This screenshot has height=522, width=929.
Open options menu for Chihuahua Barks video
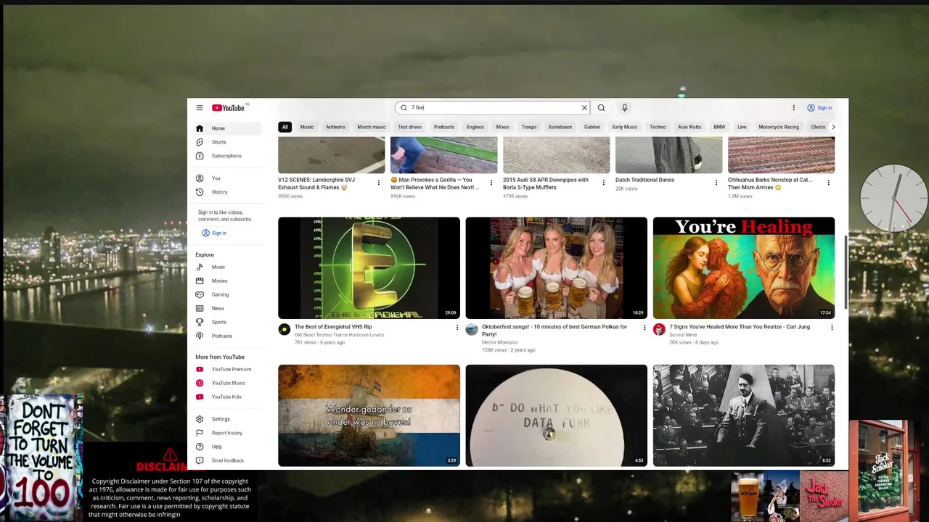[828, 183]
